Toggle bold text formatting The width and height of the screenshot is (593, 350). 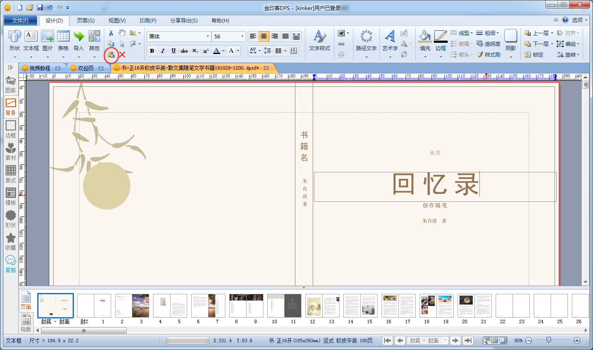point(152,51)
